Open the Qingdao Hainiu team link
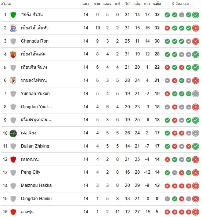 36,199
